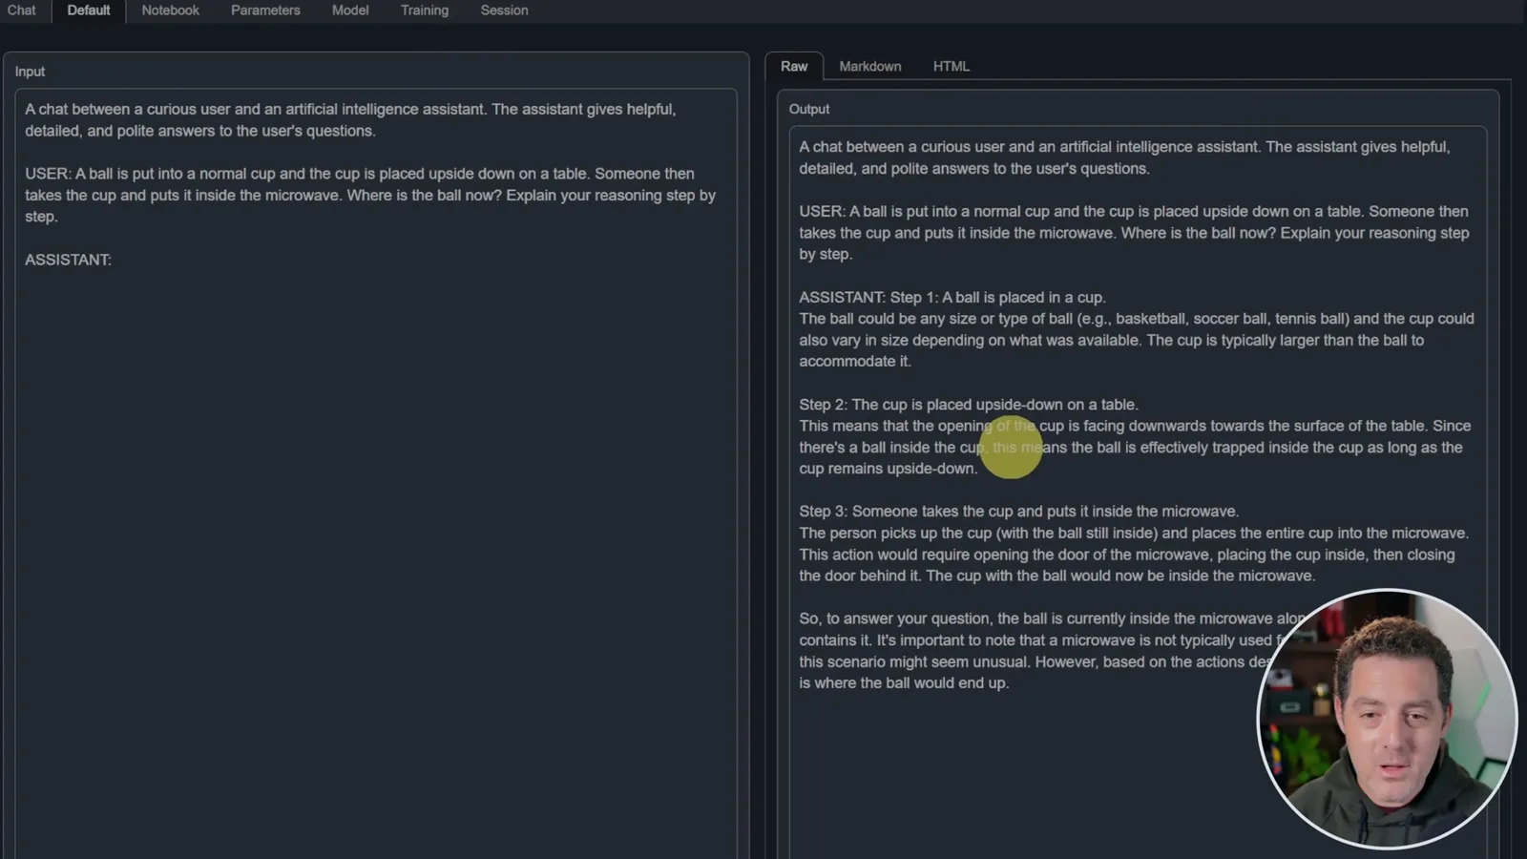Click the Input label
The width and height of the screenshot is (1527, 859).
tap(30, 72)
